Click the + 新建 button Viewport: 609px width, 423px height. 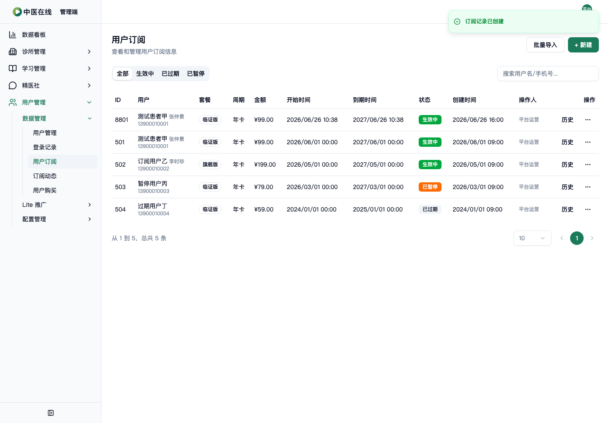(x=583, y=45)
